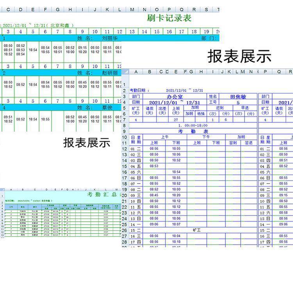The width and height of the screenshot is (293, 293).
Task: Click the 考 勤 表 heading above 上午
Action: click(x=193, y=131)
